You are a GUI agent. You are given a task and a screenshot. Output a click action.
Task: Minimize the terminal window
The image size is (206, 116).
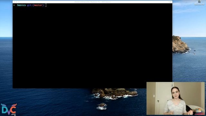(x=17, y=2)
